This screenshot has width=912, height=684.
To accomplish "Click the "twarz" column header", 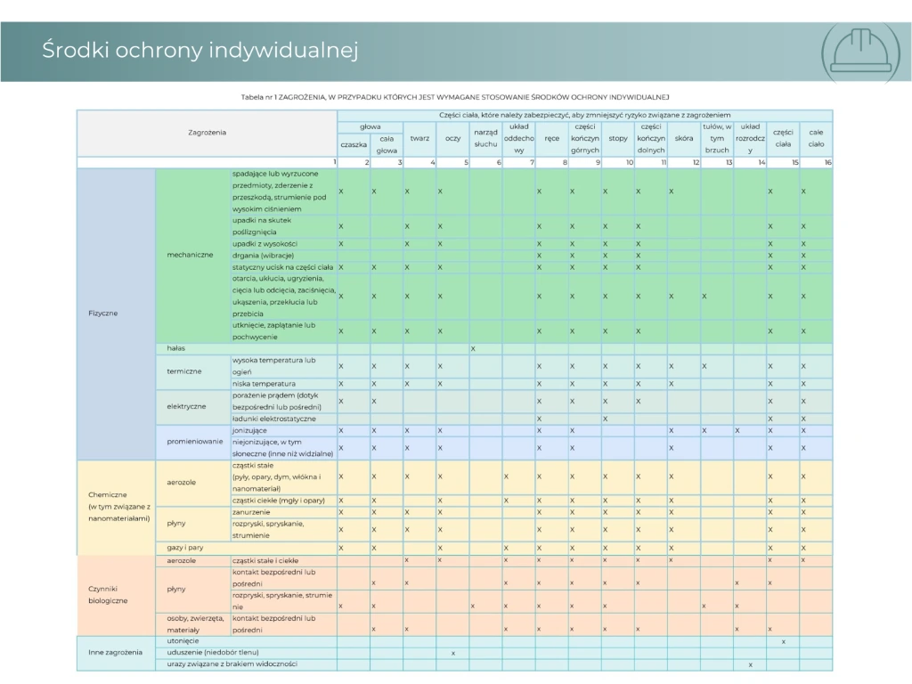I will 419,138.
